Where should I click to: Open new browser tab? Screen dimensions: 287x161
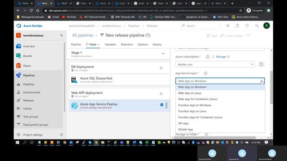[232, 3]
